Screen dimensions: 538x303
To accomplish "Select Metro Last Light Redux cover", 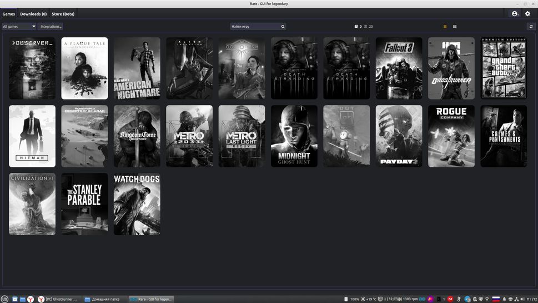I will pos(242,136).
